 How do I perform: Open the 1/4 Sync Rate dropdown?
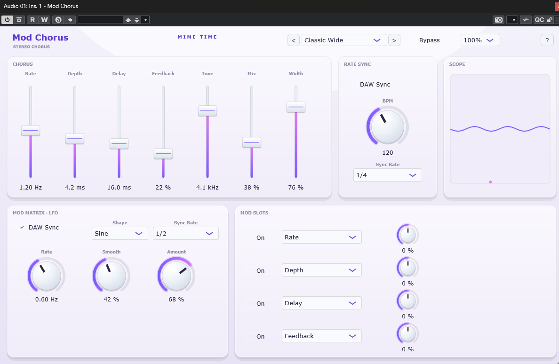pyautogui.click(x=388, y=175)
